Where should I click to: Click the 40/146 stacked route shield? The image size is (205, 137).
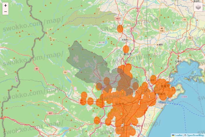(x=162, y=29)
